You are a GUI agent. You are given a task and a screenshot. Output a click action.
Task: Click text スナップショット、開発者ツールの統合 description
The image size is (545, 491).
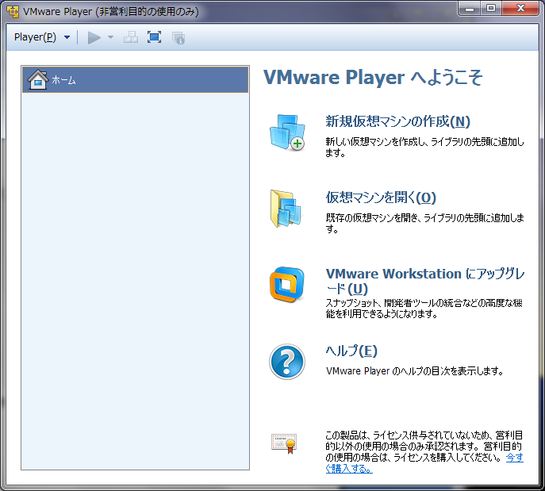(x=424, y=309)
